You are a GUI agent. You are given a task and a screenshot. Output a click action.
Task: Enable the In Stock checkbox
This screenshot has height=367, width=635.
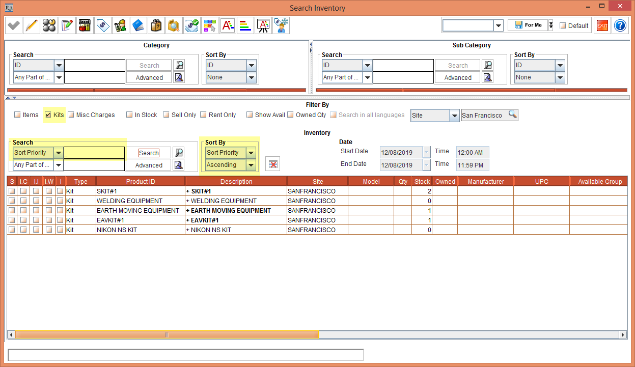pos(129,115)
